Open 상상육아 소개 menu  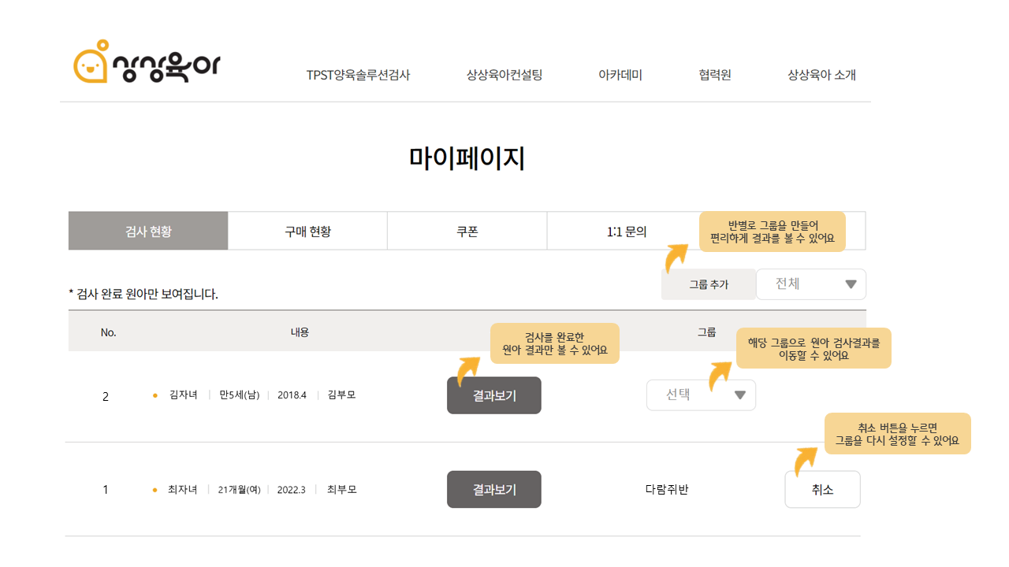[821, 76]
